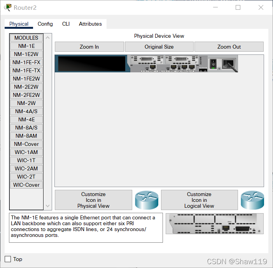
Task: Open the CLI tab
Action: 66,24
